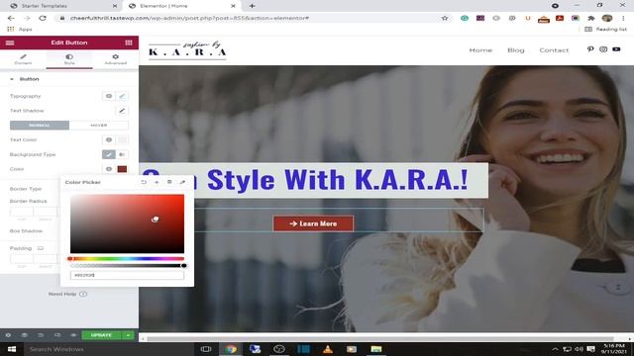Toggle the Padding responsive device icon
Viewport: 634px width, 356px height.
point(41,248)
